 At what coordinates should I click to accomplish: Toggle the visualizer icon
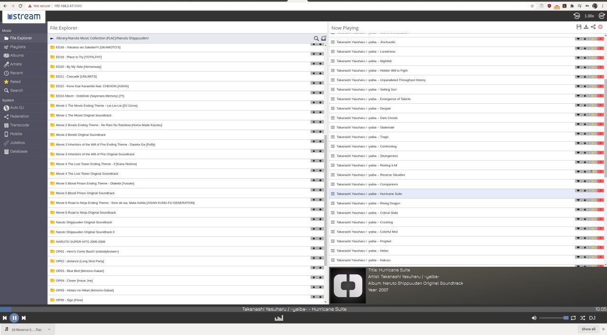(279, 318)
